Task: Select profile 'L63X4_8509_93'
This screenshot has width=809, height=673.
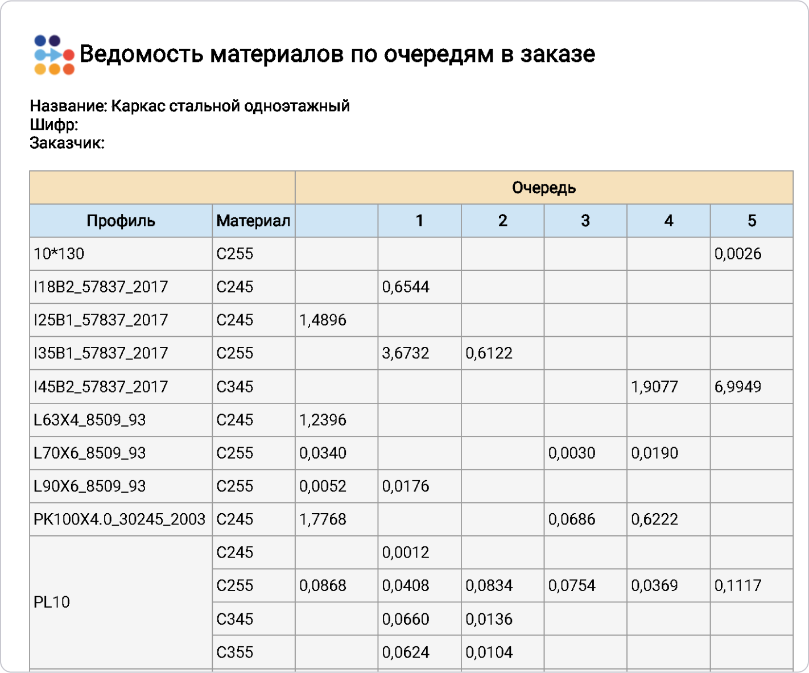Action: tap(121, 420)
